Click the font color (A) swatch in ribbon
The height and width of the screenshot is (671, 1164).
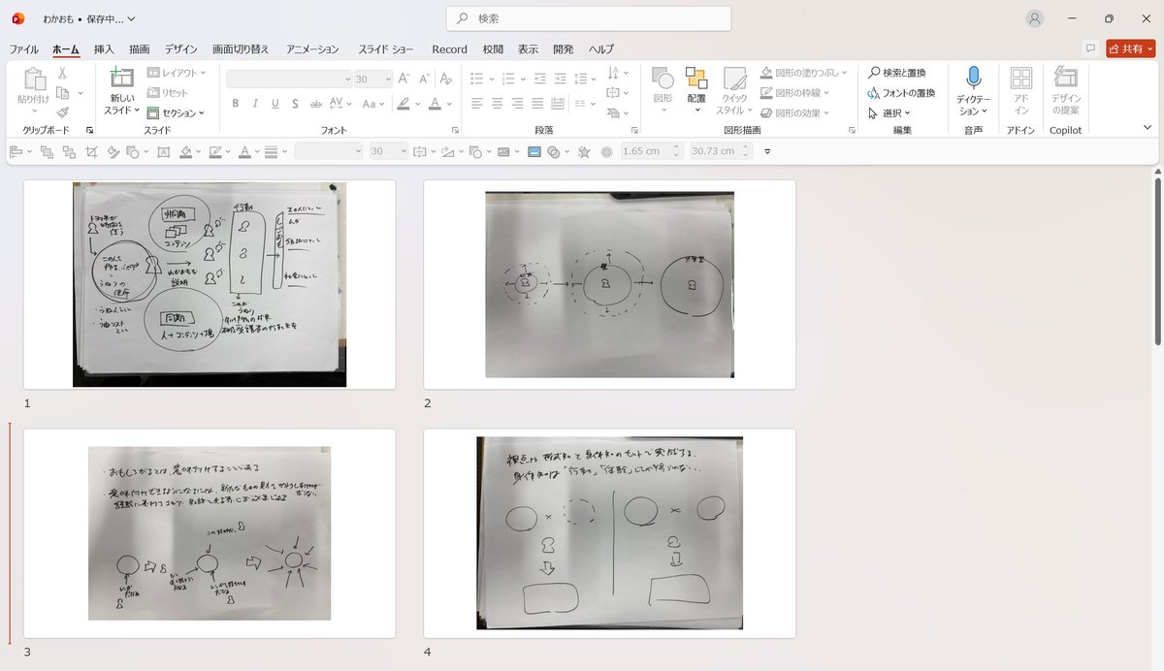click(x=436, y=104)
